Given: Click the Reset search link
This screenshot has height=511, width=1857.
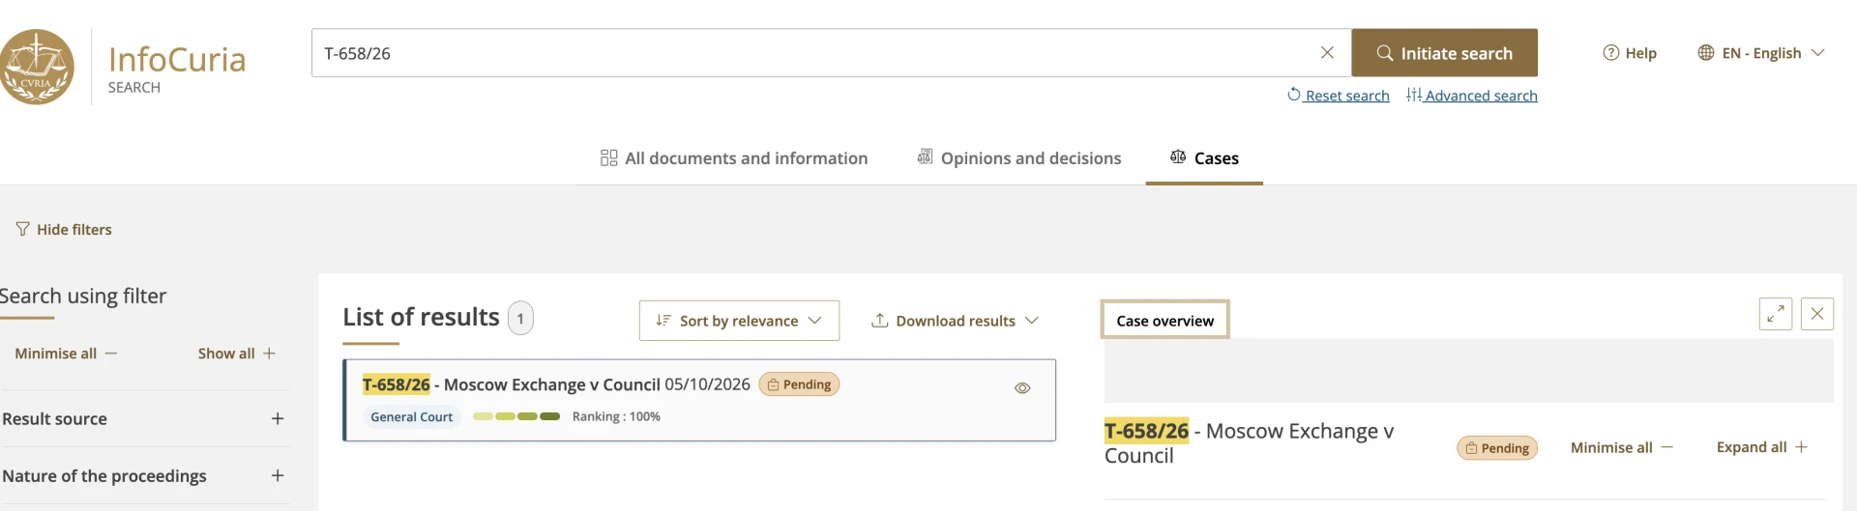Looking at the screenshot, I should click(x=1339, y=95).
